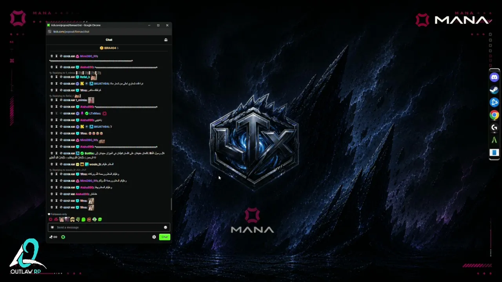Timeout 1Rna on the 03:05 AM row
The height and width of the screenshot is (282, 502).
tap(56, 90)
